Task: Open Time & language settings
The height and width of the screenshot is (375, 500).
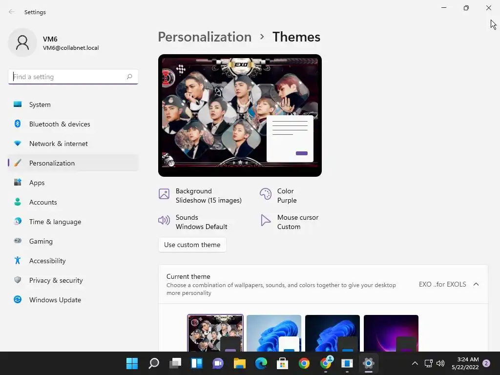Action: [x=73, y=222]
